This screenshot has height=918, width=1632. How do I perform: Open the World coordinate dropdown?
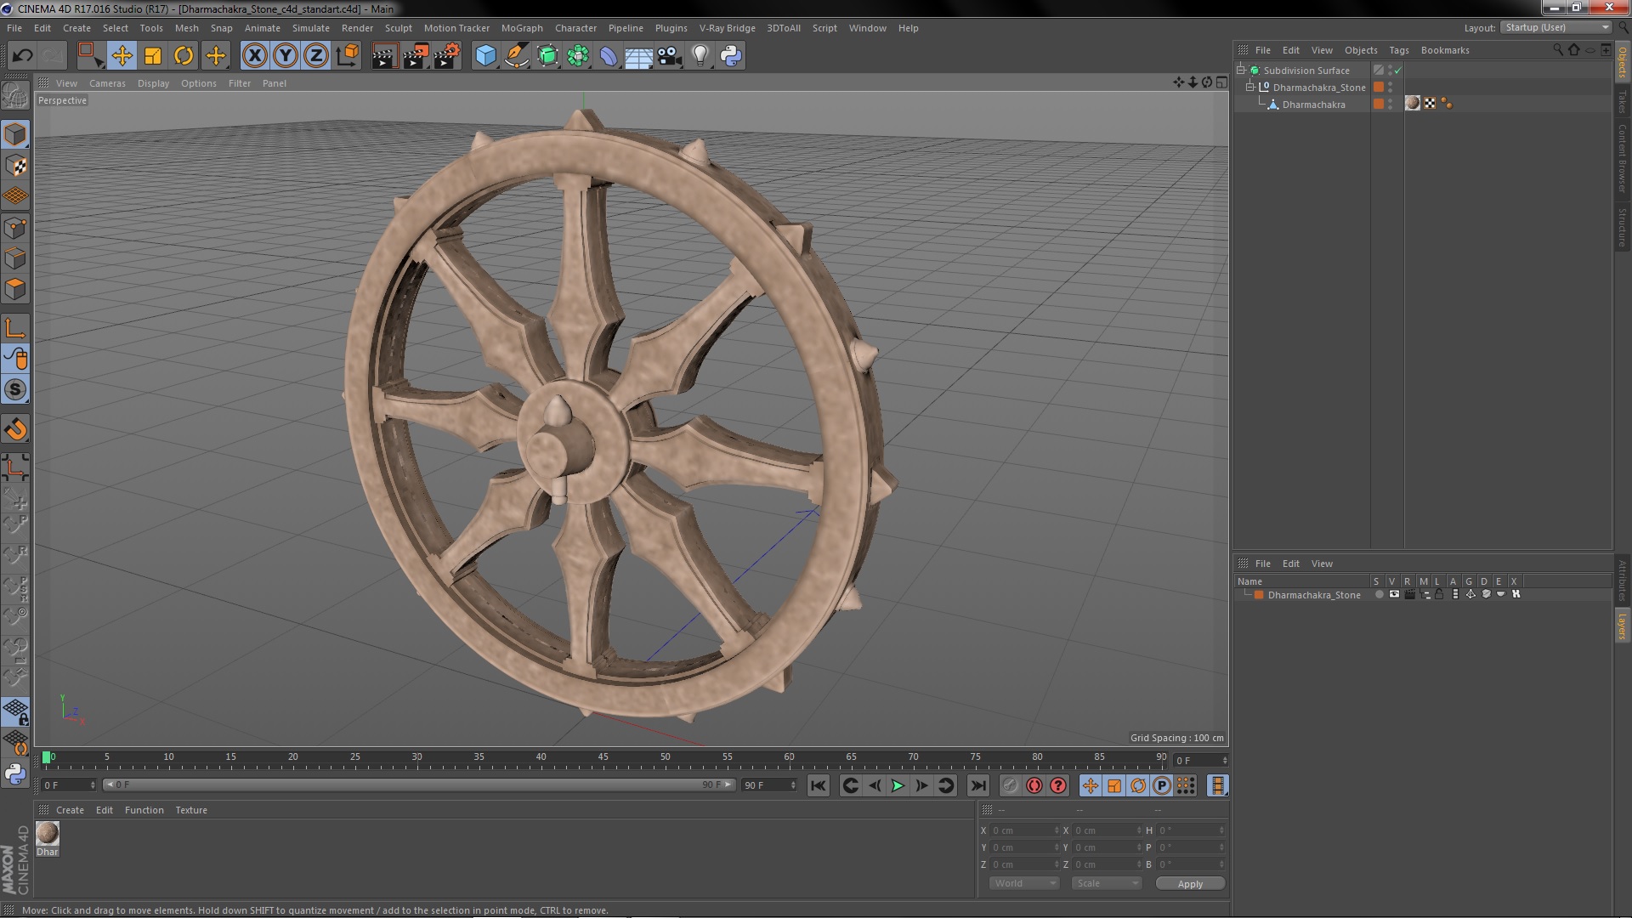click(x=1023, y=883)
